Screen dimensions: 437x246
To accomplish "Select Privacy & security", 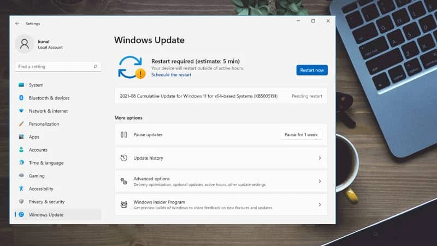I will coord(58,202).
